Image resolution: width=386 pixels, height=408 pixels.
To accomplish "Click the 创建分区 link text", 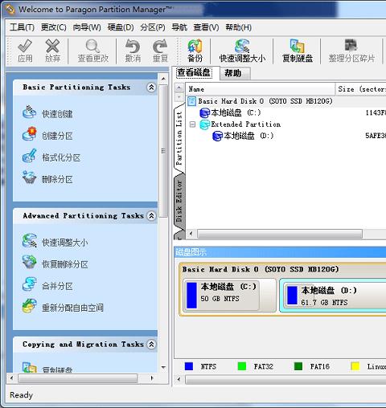I will tap(57, 136).
